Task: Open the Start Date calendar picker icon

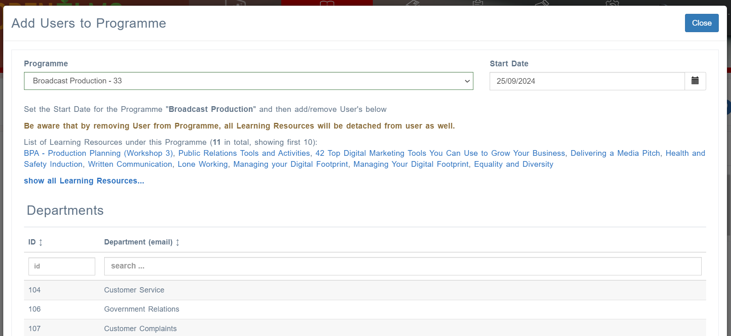Action: click(695, 81)
